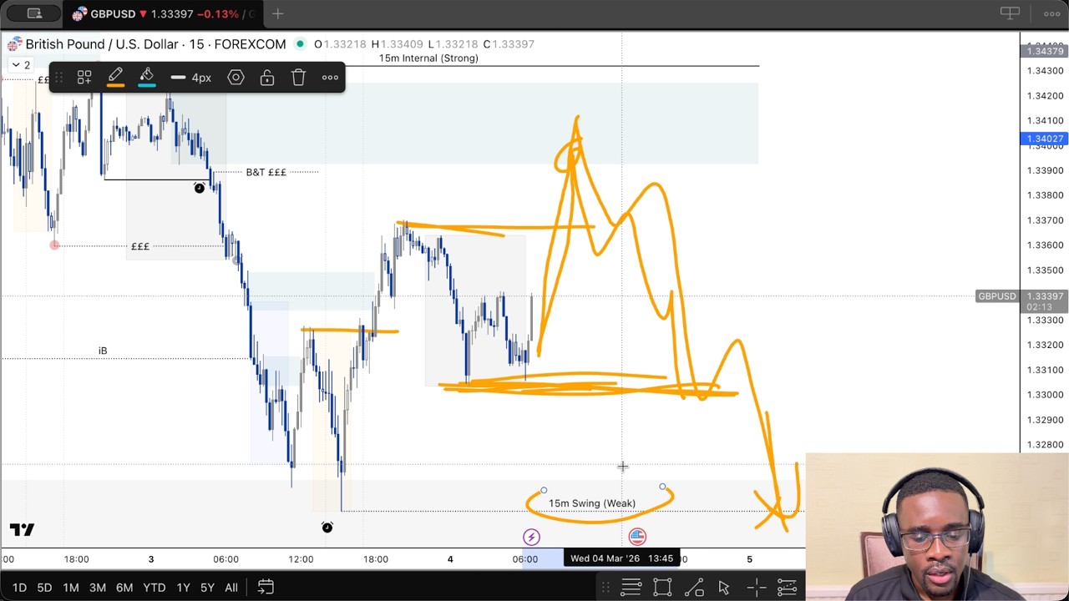Set range to 6M
This screenshot has height=601, width=1069.
[x=124, y=588]
